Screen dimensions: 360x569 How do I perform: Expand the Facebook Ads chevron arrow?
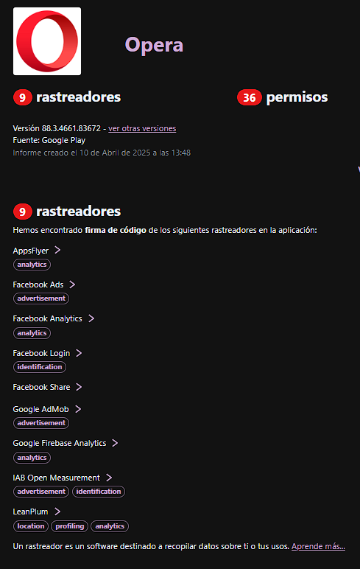tap(72, 284)
